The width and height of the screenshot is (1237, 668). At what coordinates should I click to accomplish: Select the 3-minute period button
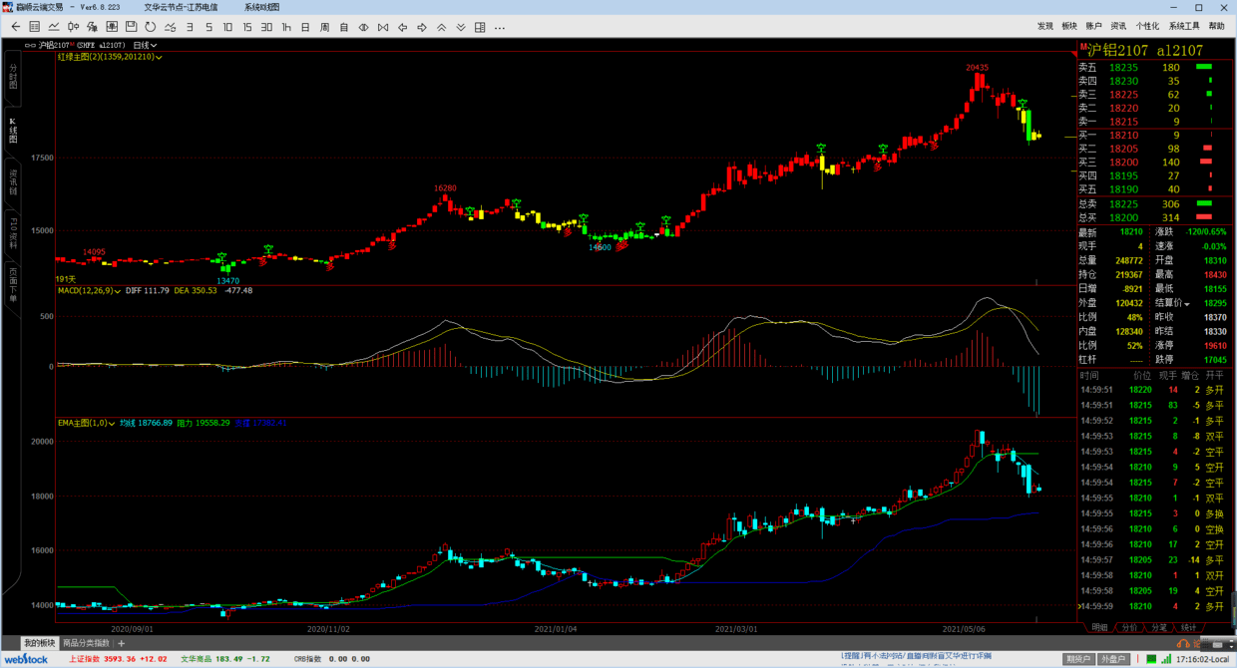(190, 27)
